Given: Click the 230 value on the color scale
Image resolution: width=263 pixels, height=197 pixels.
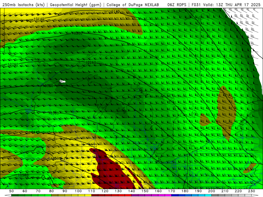Looking at the screenshot, I should pos(251,191).
